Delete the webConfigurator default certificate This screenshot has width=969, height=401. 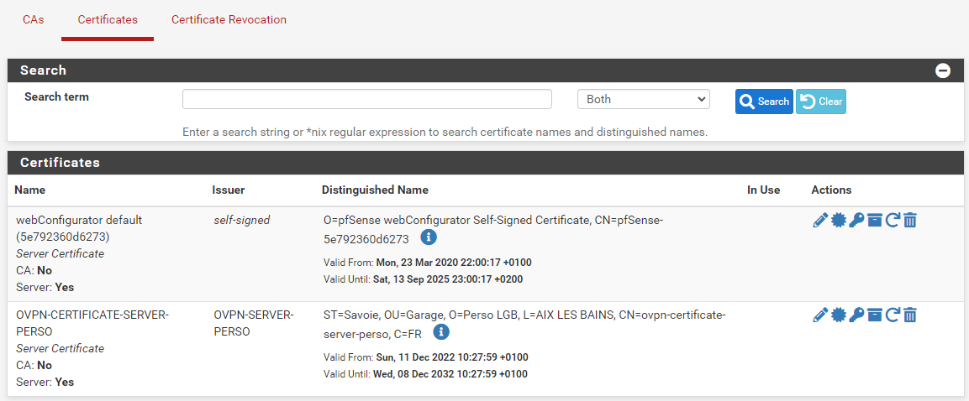coord(910,221)
